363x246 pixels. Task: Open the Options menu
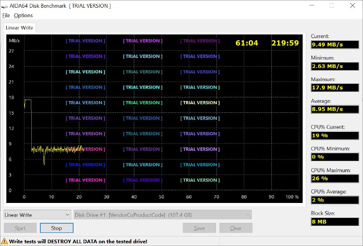click(23, 15)
